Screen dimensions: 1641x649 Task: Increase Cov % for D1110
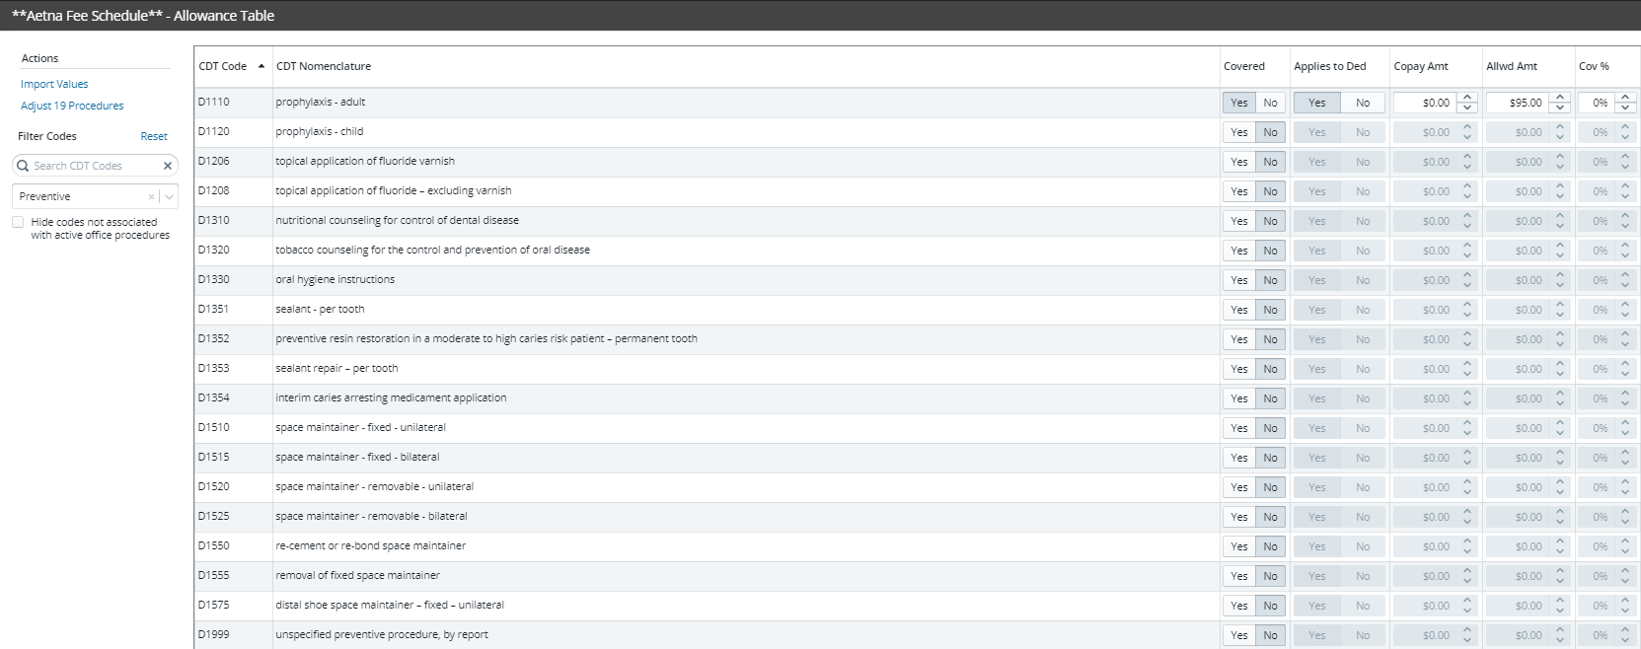[1625, 98]
